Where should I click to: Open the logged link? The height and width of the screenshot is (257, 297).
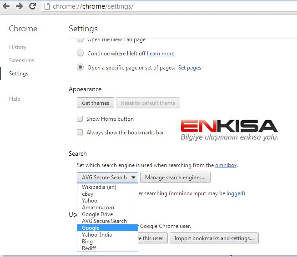click(235, 193)
